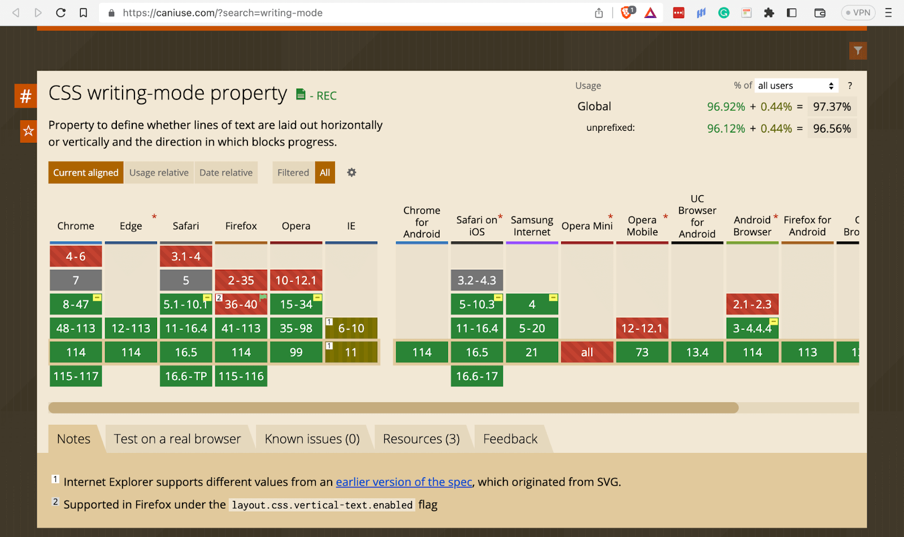
Task: Select the All browsers option
Action: coord(325,173)
